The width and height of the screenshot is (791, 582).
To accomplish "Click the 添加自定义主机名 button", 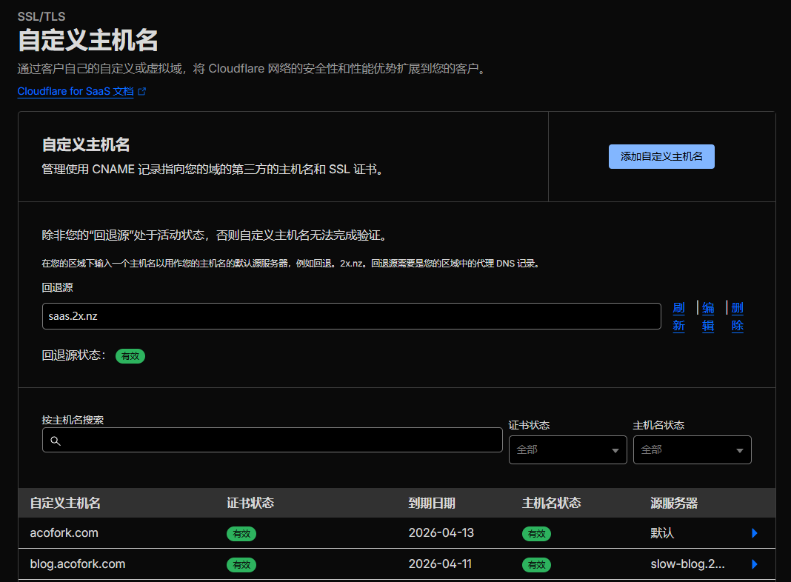I will [x=661, y=156].
